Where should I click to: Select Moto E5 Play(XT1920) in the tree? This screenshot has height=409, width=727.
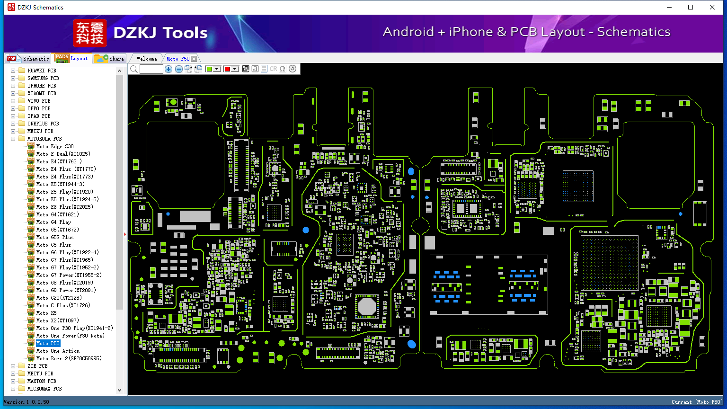[x=64, y=192]
